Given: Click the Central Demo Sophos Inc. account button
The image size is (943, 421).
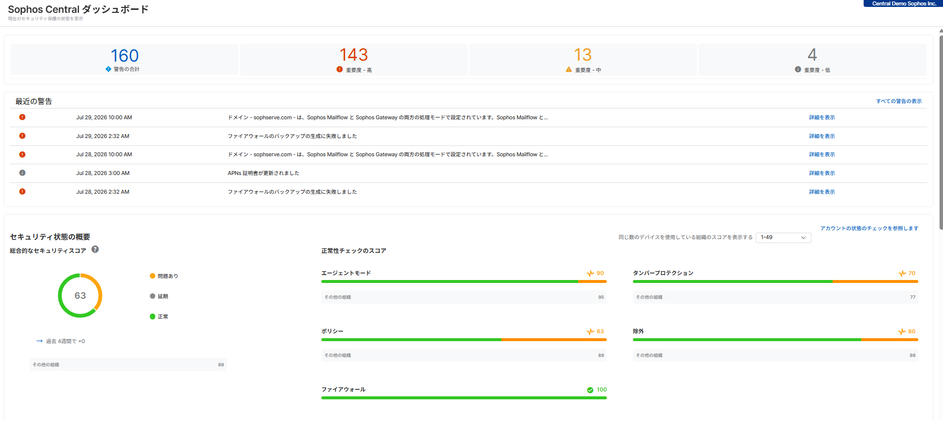Looking at the screenshot, I should (903, 3).
